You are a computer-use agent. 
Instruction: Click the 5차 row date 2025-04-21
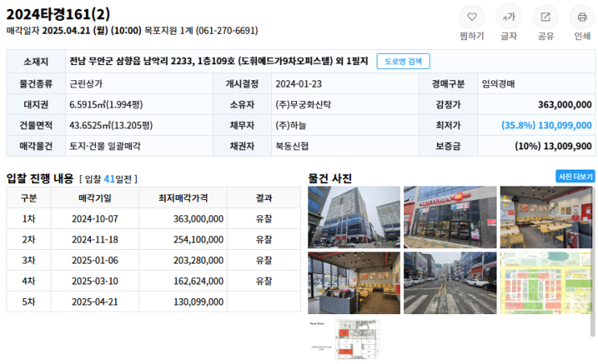pyautogui.click(x=95, y=302)
